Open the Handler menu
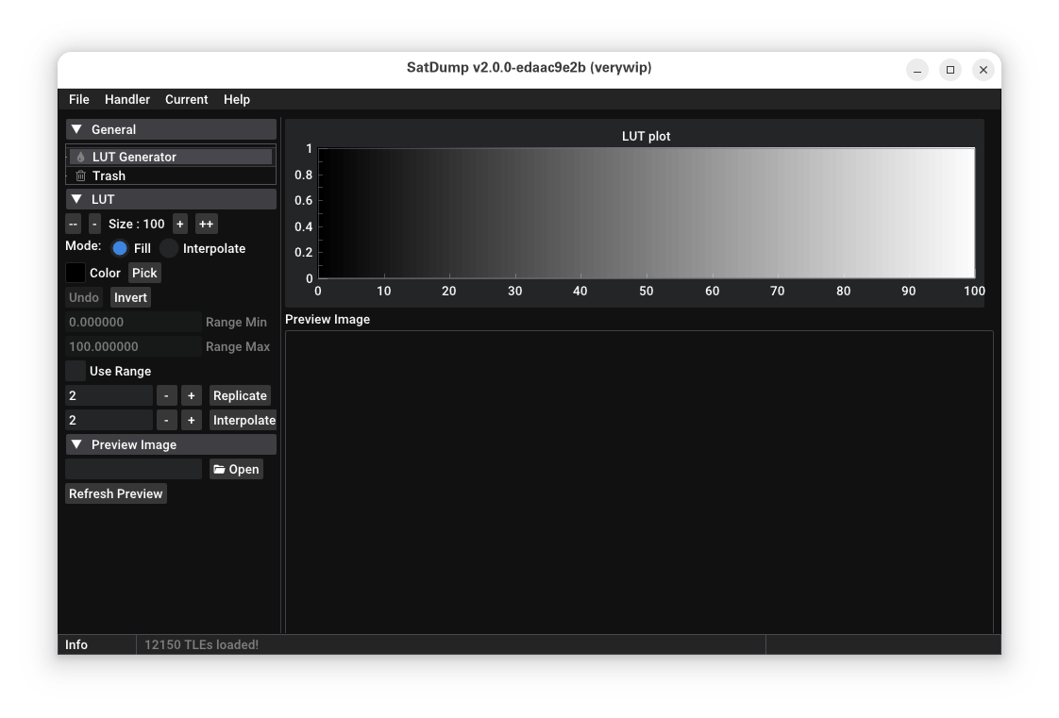Viewport: 1059px width, 718px height. click(x=127, y=99)
